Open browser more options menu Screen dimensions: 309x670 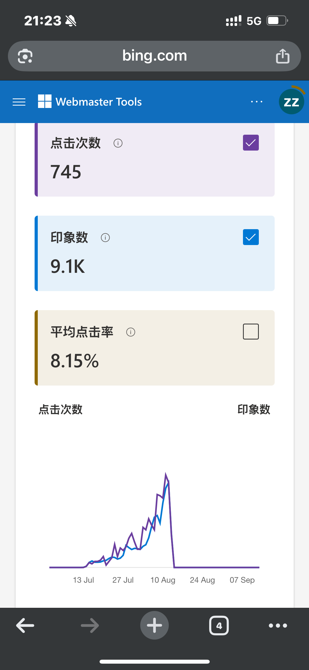coord(278,626)
